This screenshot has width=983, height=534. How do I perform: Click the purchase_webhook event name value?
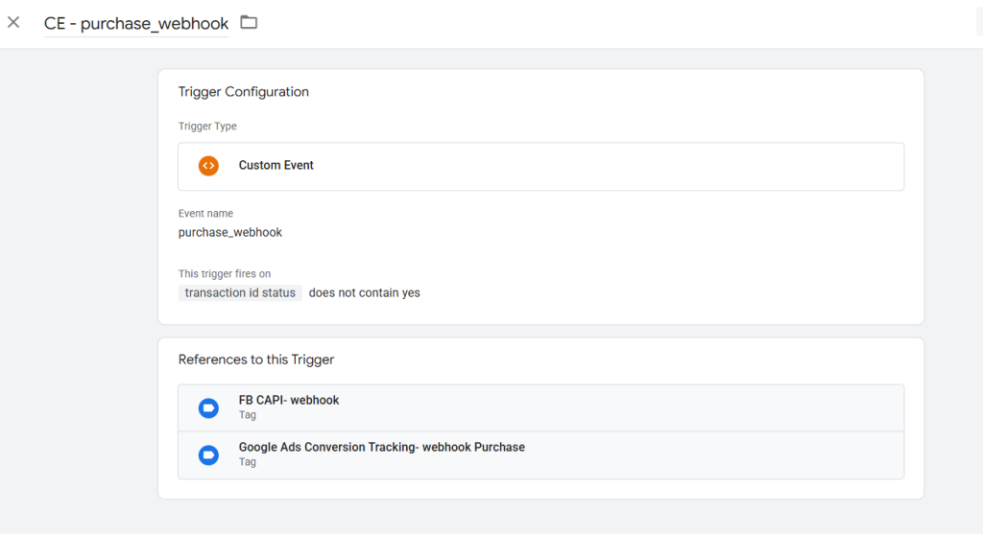(230, 233)
